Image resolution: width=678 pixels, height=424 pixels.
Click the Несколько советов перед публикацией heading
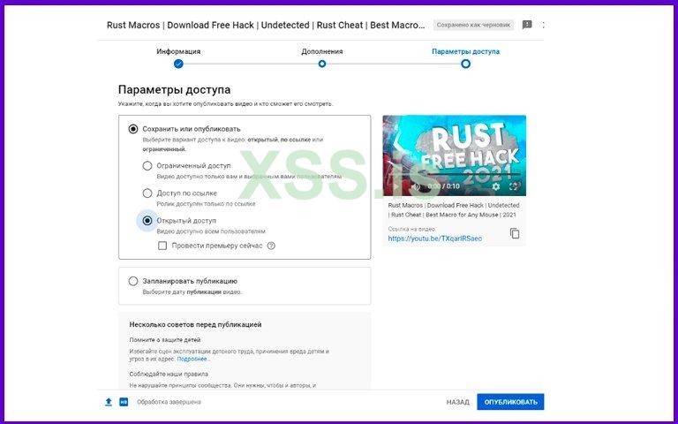pyautogui.click(x=195, y=324)
